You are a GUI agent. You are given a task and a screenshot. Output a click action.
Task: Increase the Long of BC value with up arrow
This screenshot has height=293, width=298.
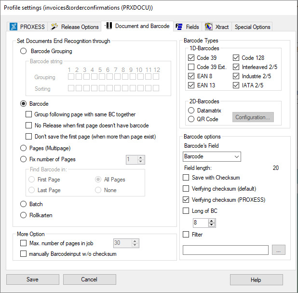pos(212,221)
